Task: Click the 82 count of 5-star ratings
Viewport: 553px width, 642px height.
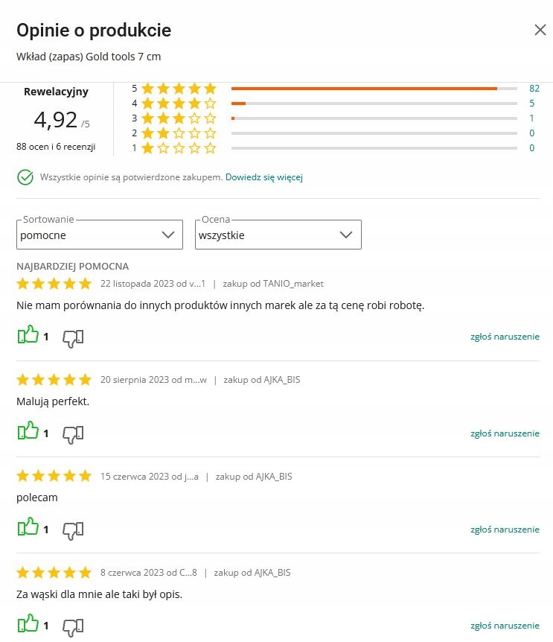Action: click(534, 89)
